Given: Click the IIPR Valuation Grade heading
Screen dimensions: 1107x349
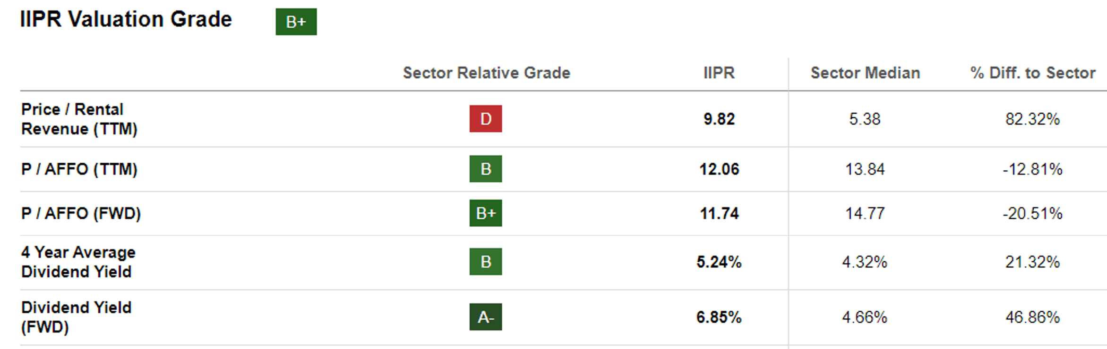Looking at the screenshot, I should click(126, 20).
